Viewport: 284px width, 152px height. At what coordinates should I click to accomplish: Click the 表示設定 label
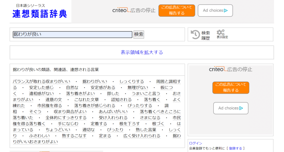[x=222, y=37]
